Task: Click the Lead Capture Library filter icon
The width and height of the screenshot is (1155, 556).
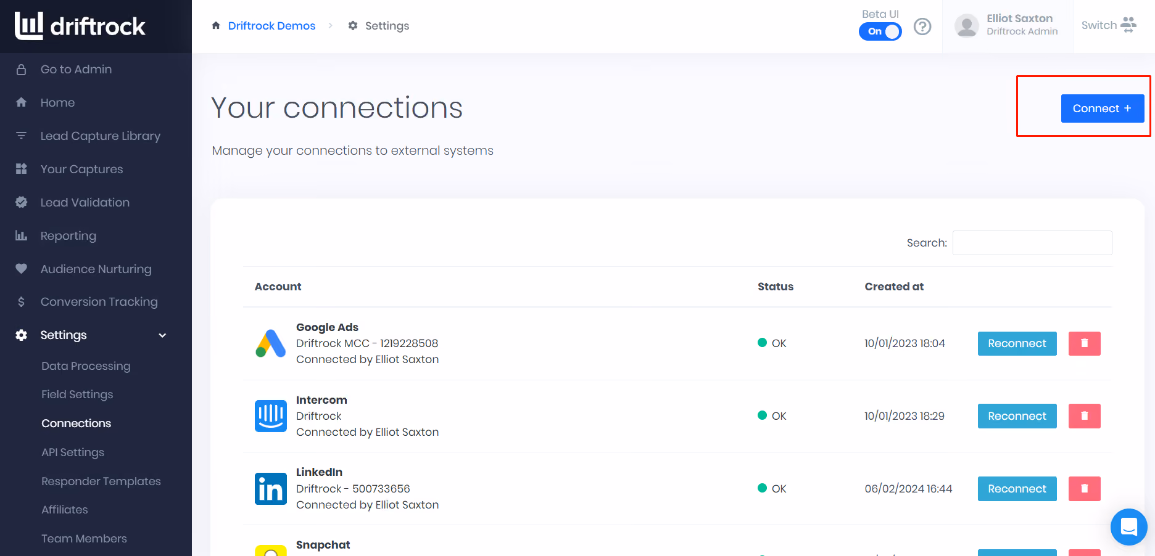Action: 21,136
